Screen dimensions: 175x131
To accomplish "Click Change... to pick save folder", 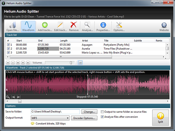I will click(89, 111).
